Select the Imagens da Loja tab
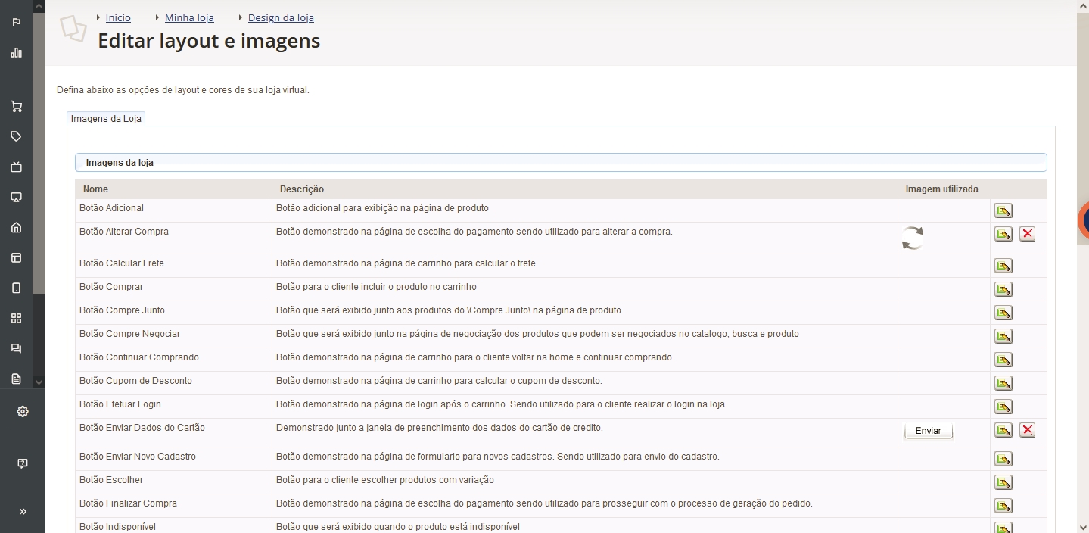Screen dimensions: 1089x533 click(x=106, y=119)
